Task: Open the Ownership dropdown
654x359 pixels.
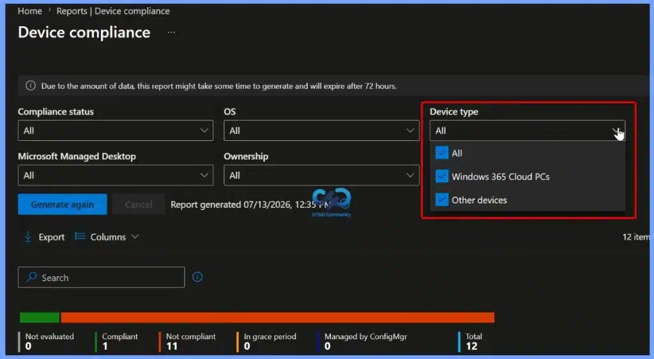Action: 321,175
